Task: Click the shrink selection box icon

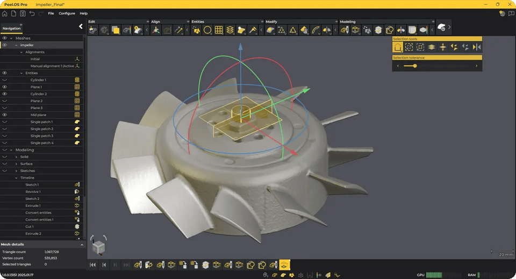Action: point(420,47)
